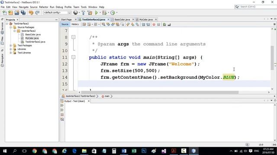Collapse the TestInterface2 project node

(x=7, y=24)
